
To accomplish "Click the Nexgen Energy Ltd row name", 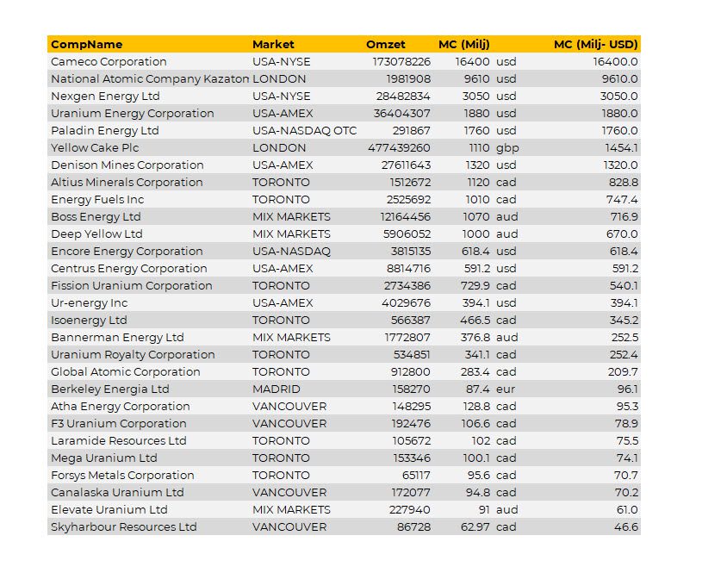I will (x=105, y=97).
